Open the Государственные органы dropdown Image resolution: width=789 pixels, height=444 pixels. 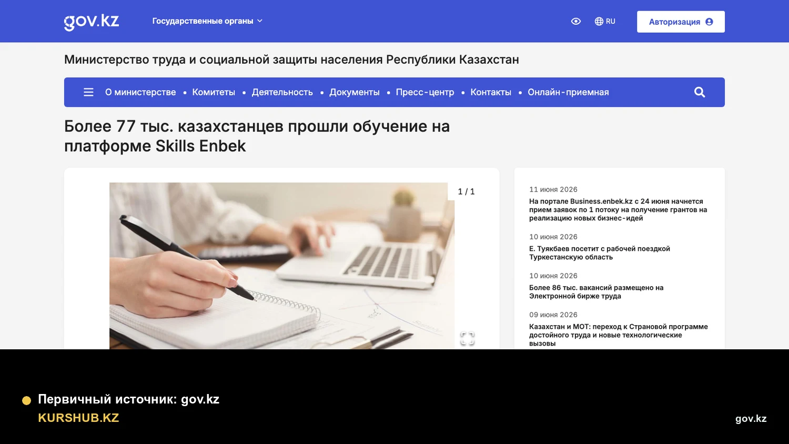tap(207, 21)
